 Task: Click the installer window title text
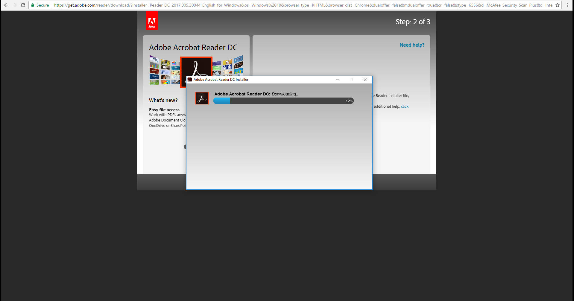(x=221, y=80)
